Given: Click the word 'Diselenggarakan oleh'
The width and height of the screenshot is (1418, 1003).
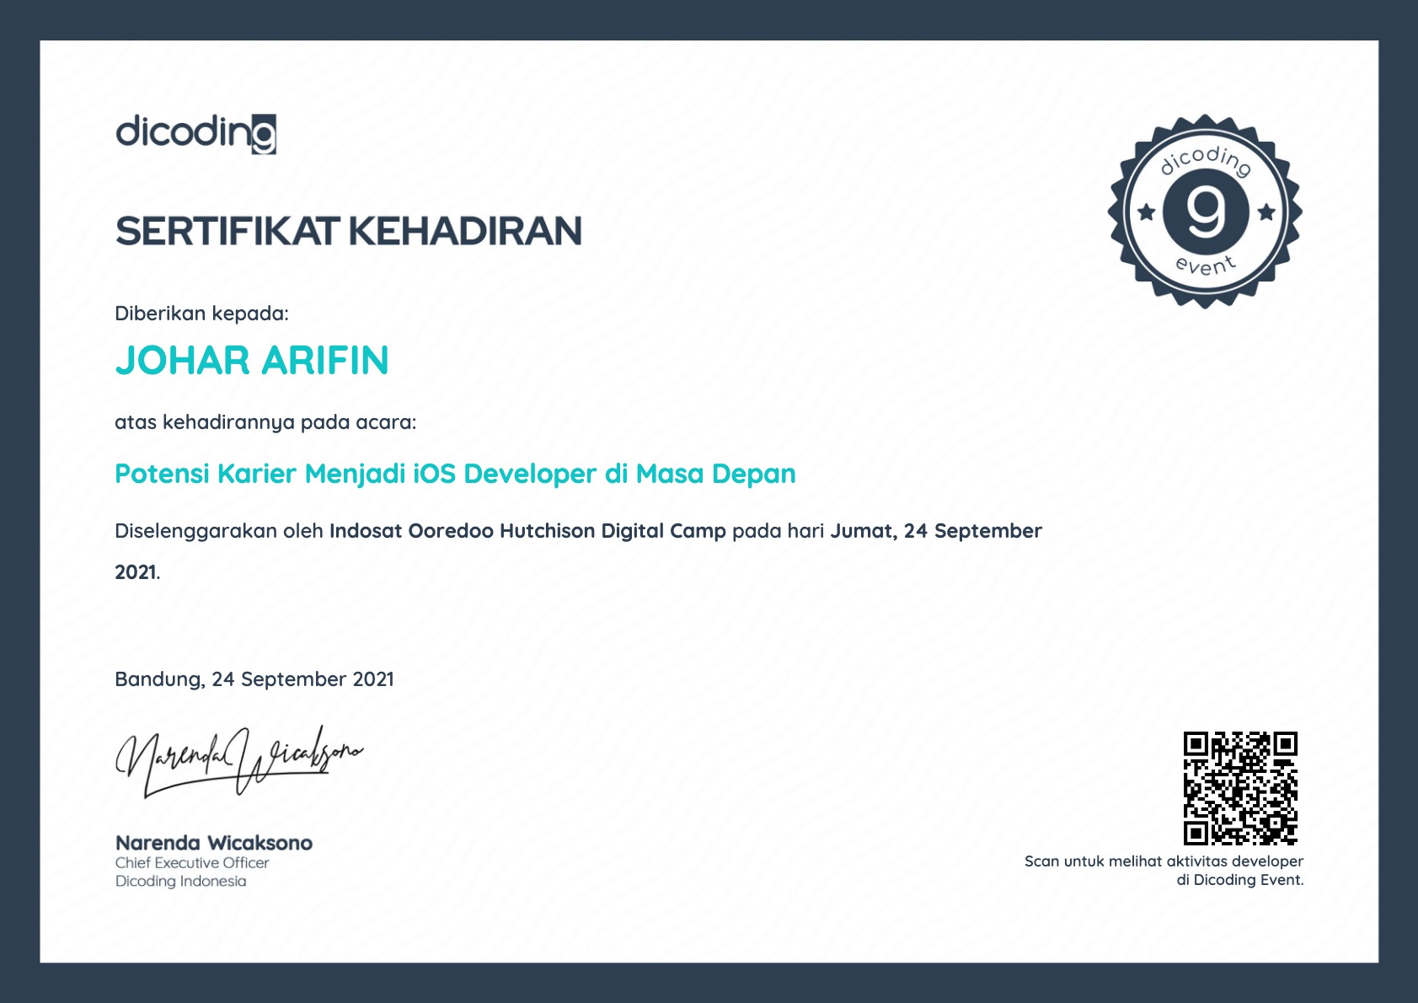Looking at the screenshot, I should [219, 531].
